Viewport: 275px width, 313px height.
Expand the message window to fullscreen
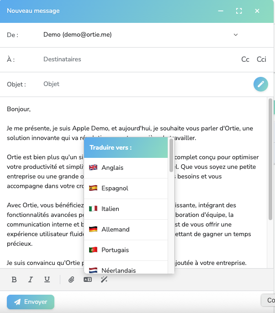239,11
